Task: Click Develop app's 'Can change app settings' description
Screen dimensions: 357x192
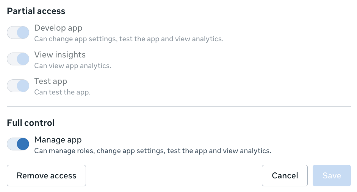Action: pos(128,39)
